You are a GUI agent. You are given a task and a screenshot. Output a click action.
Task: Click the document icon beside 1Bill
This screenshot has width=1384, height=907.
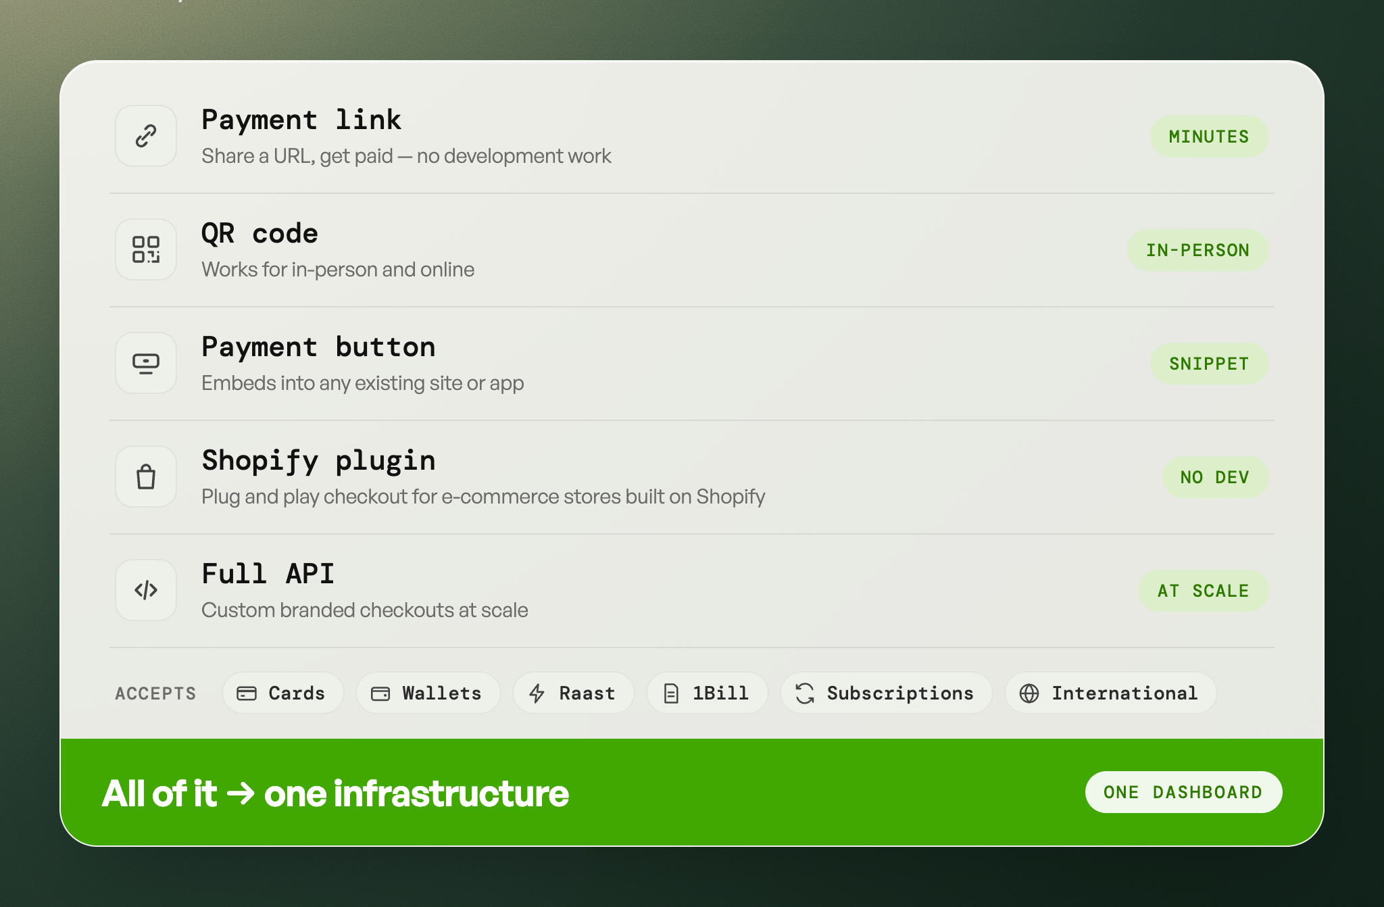(x=671, y=693)
